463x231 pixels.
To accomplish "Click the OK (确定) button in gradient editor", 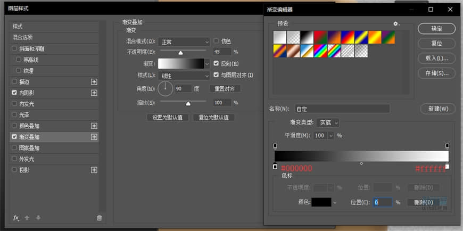I will tap(436, 29).
